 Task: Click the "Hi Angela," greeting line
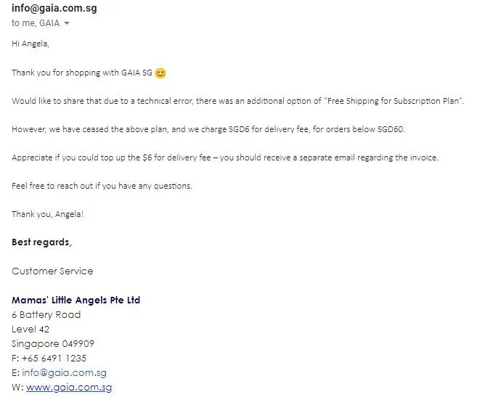click(x=30, y=44)
